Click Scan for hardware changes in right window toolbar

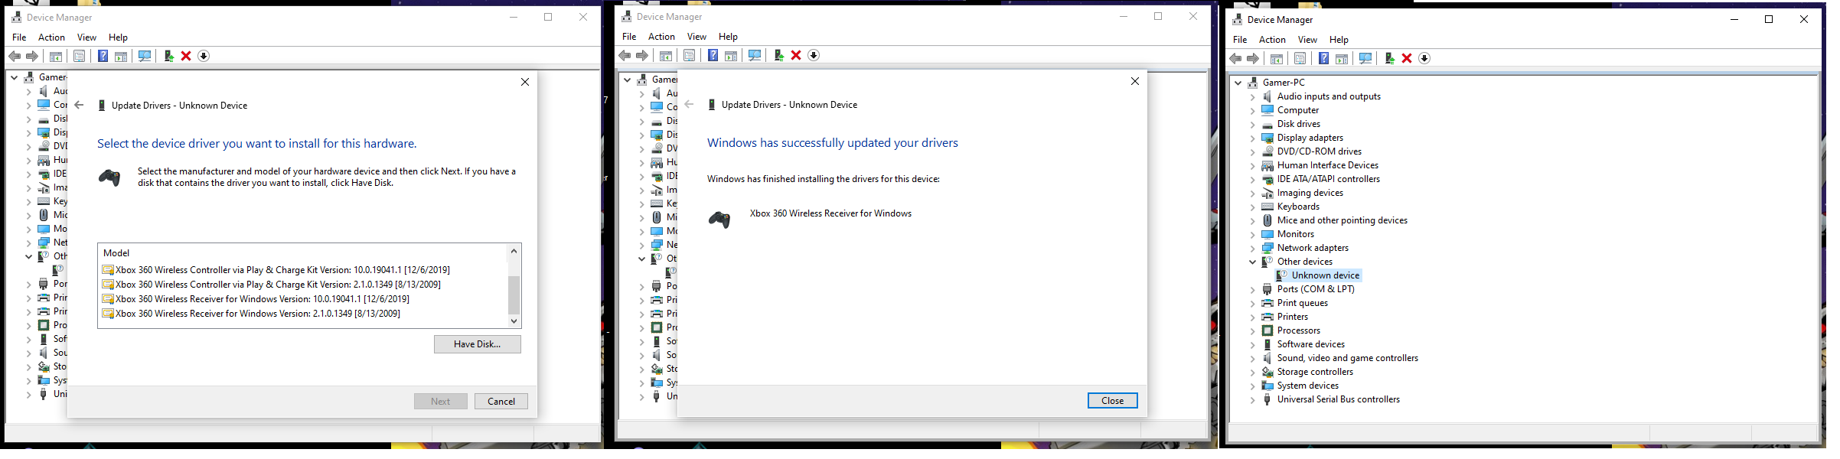1365,59
